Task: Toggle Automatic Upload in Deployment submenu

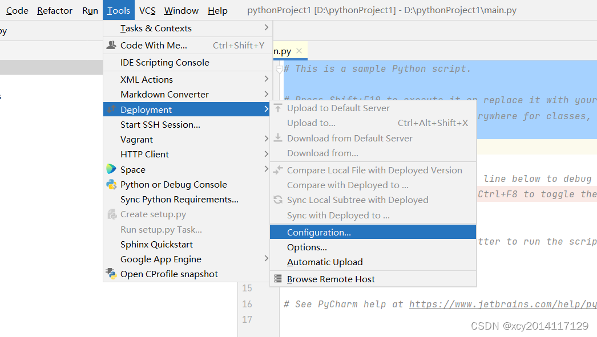Action: point(325,262)
